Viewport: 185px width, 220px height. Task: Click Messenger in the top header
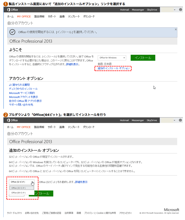click(x=138, y=10)
